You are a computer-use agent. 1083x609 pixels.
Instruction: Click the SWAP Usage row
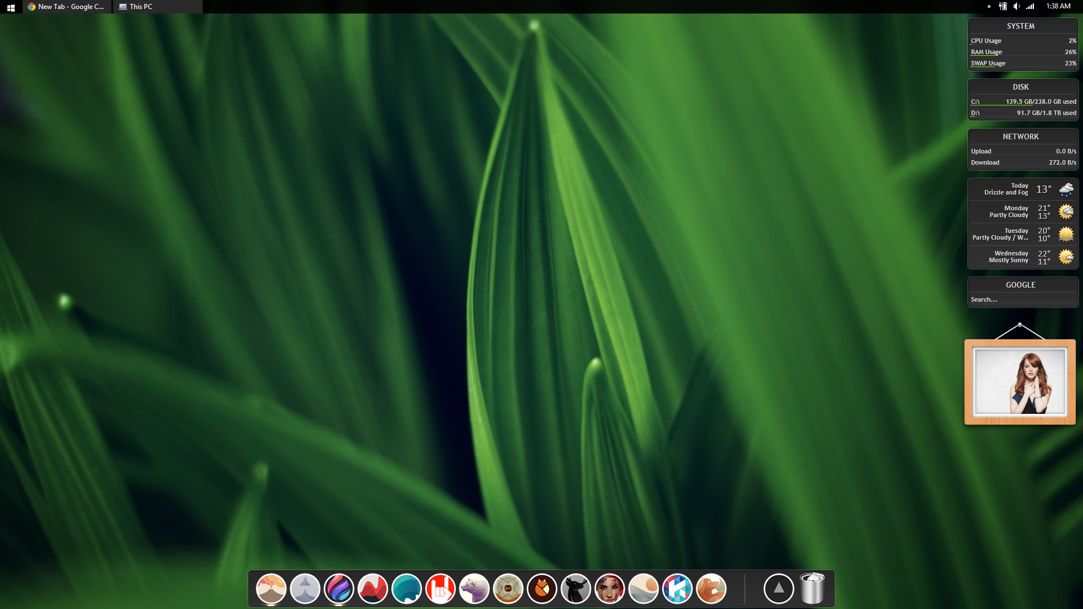coord(1023,63)
